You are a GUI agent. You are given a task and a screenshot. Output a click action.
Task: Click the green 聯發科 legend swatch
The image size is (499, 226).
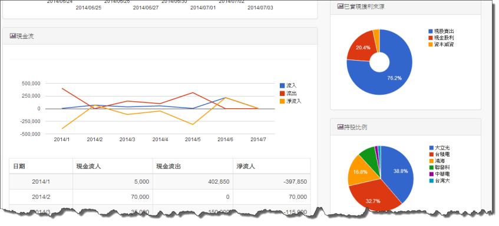point(431,168)
